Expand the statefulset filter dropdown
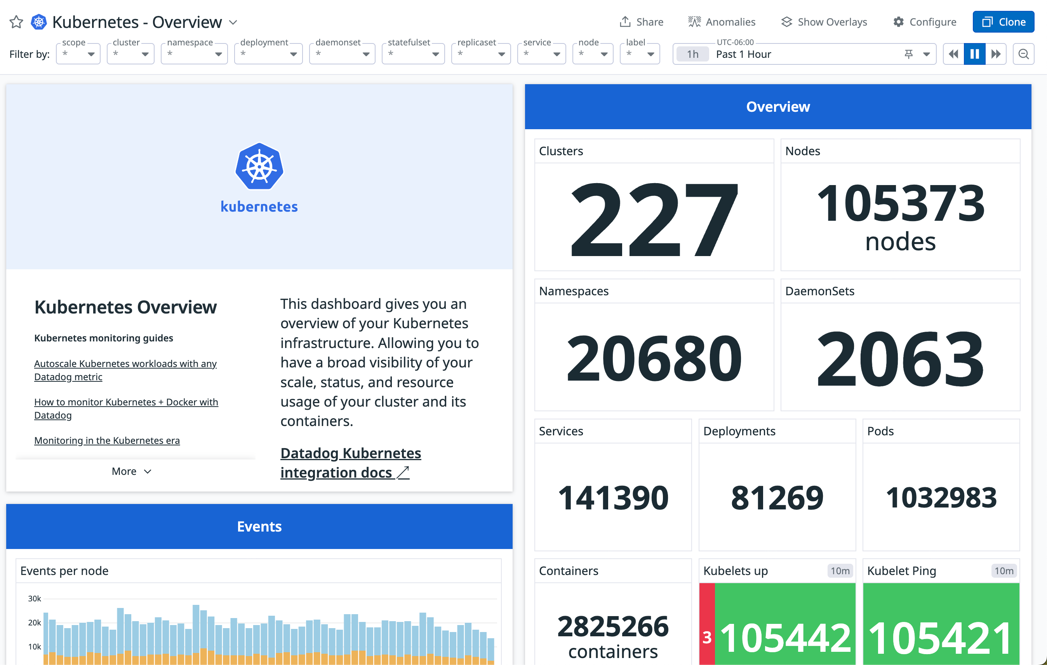1047x665 pixels. [413, 54]
